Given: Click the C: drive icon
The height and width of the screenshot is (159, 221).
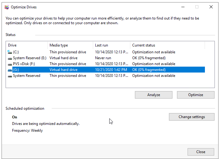Looking at the screenshot, I should pos(10,52).
